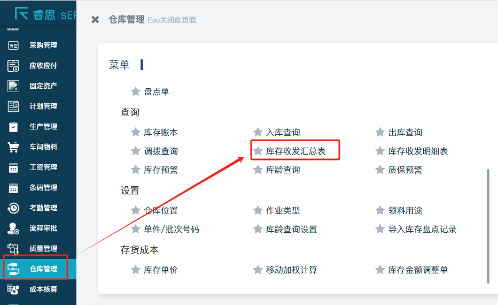Open 导入库存盘点记录 settings link
Viewport: 498px width, 305px height.
tap(422, 230)
